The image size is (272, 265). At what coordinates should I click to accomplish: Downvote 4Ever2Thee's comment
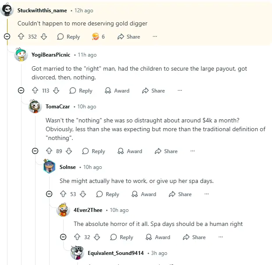point(97,237)
